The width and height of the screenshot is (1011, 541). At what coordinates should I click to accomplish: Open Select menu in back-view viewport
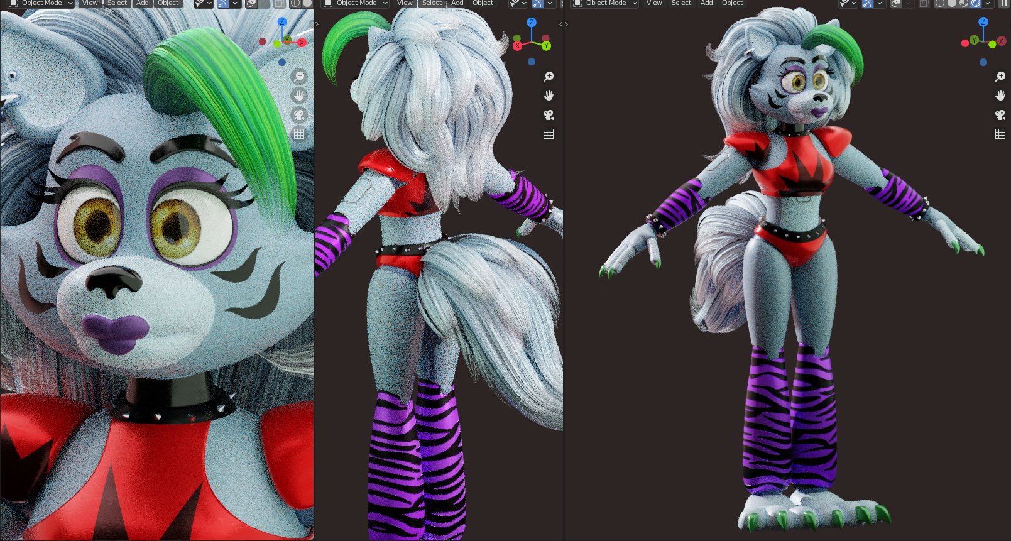[432, 3]
